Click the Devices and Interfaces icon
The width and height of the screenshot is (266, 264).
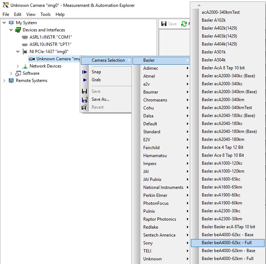point(18,30)
